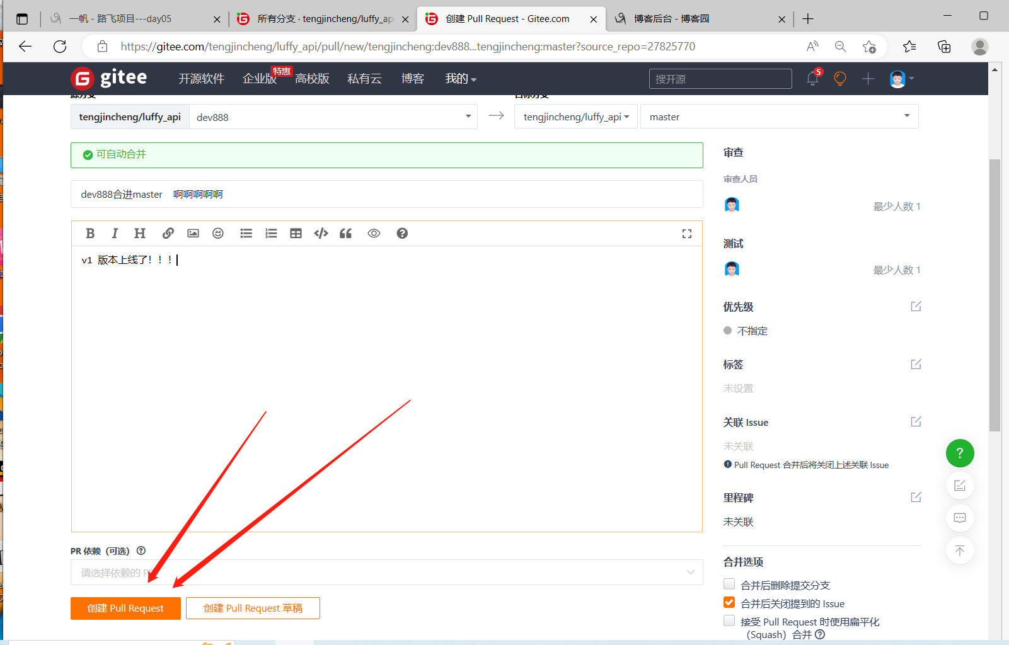The height and width of the screenshot is (645, 1009).
Task: Switch to the 所有分支 luffy_api browser tab
Action: [x=321, y=19]
